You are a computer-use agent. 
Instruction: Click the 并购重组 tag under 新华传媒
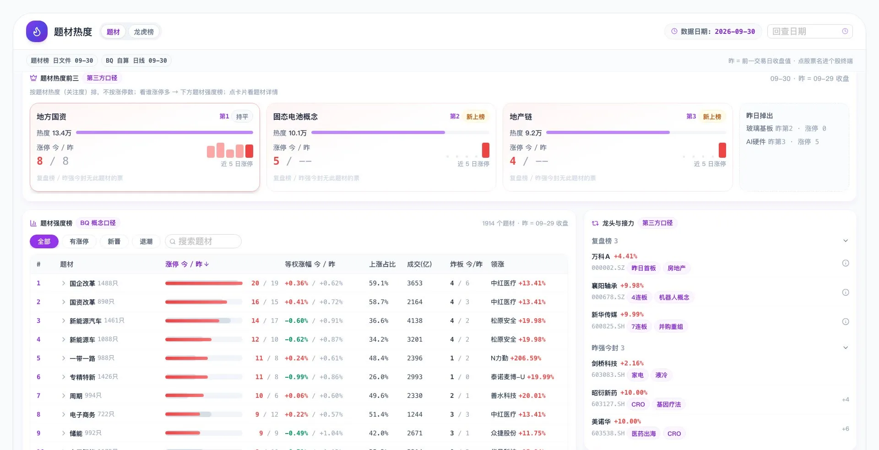coord(671,327)
